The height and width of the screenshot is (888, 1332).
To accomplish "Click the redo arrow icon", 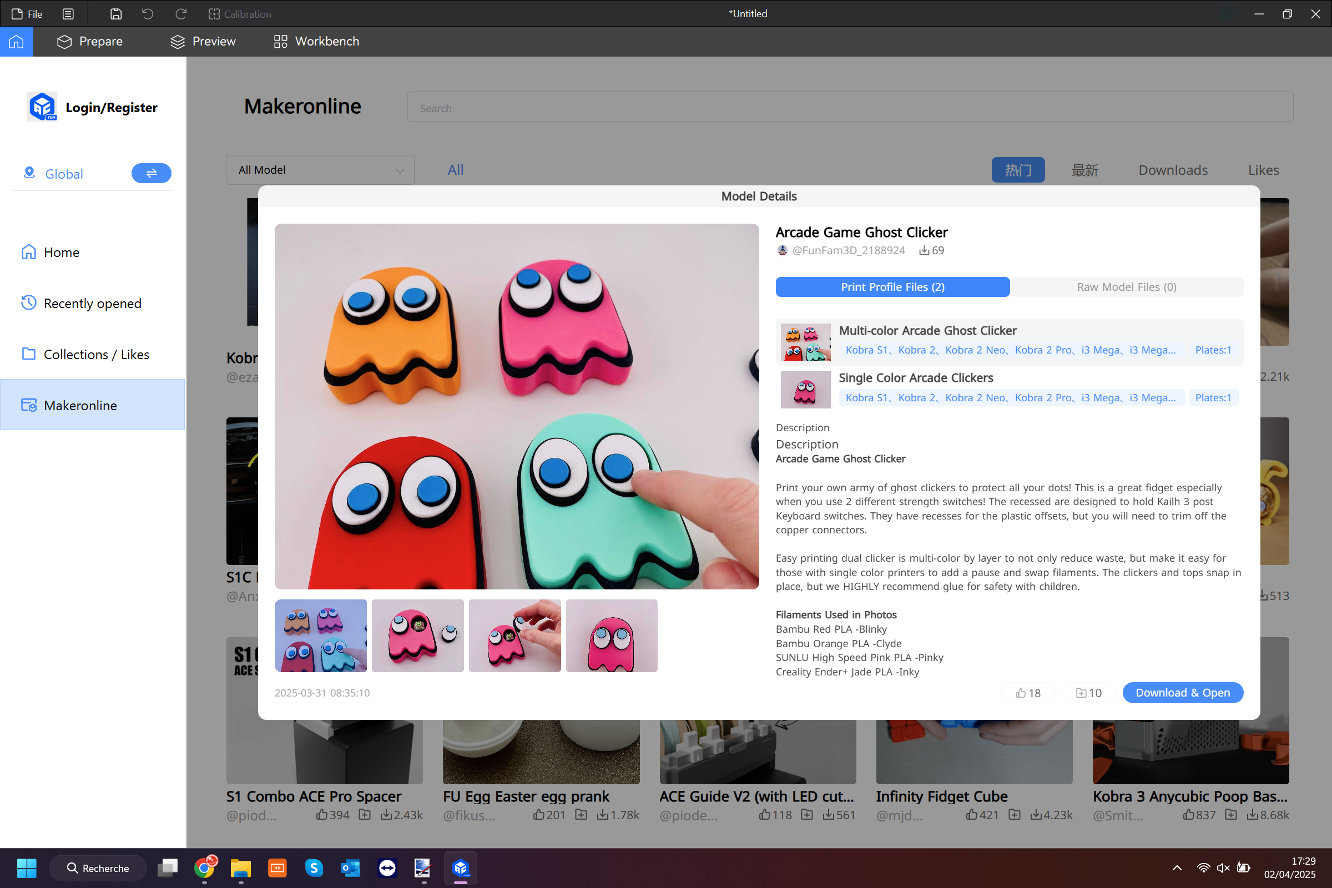I will pos(181,13).
